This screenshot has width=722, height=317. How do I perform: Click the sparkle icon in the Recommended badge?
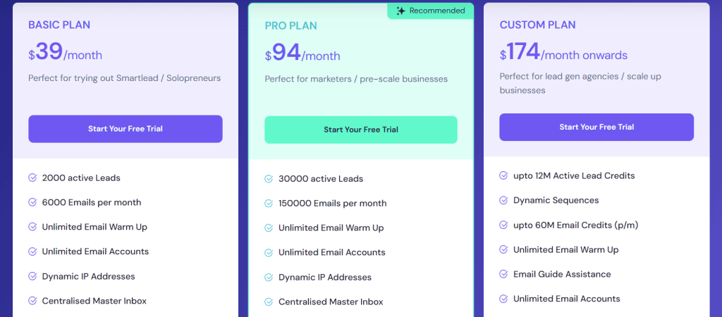pyautogui.click(x=400, y=11)
